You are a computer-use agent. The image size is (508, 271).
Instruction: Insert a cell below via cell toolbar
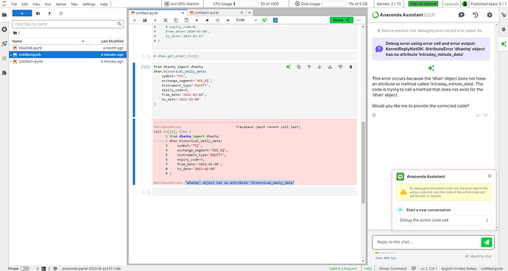click(x=340, y=67)
